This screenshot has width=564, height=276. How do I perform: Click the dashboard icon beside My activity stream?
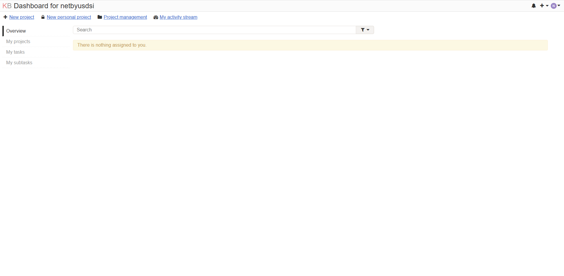click(x=156, y=17)
